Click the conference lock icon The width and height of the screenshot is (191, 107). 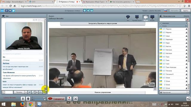click(88, 11)
